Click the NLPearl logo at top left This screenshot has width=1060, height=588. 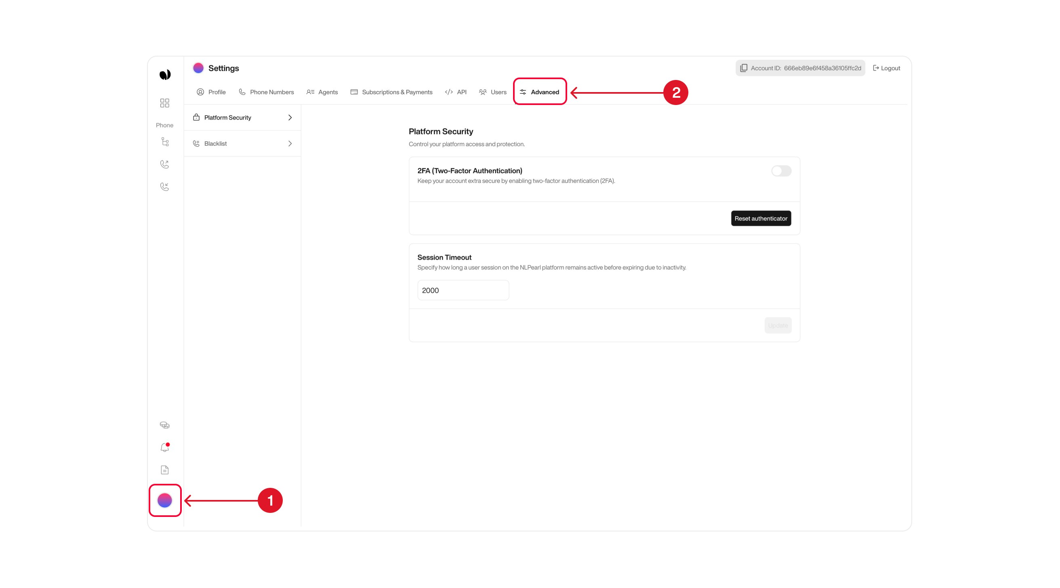pos(164,74)
